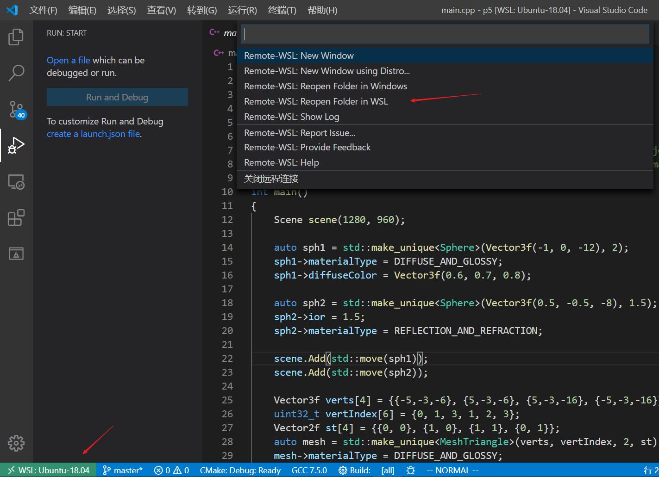Click the Build status bar button

(355, 470)
